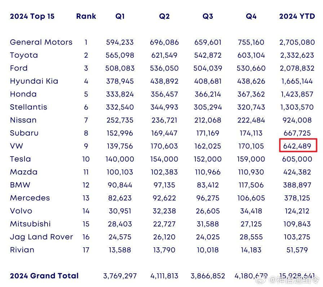
Task: Click the '2024 Top 15' column header
Action: 32,16
